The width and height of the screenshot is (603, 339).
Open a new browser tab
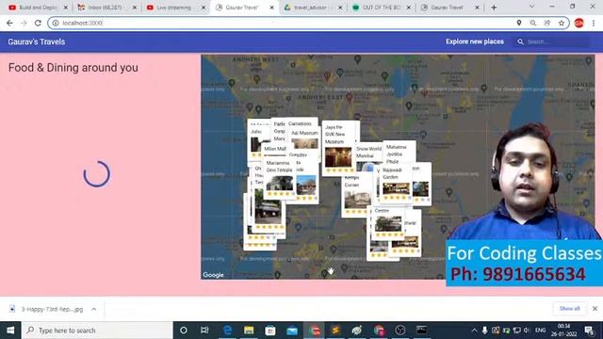coord(494,8)
